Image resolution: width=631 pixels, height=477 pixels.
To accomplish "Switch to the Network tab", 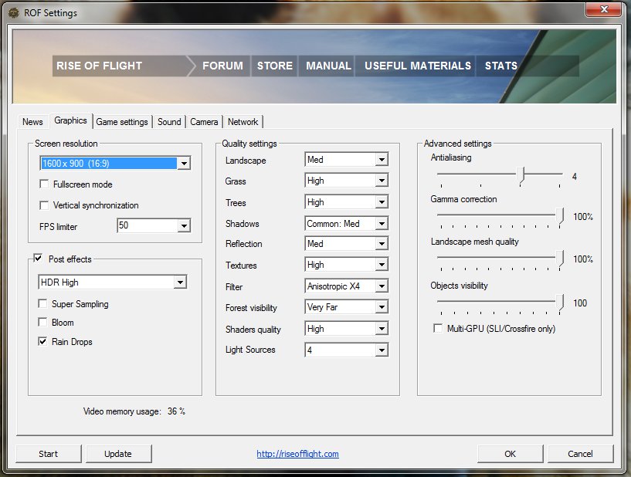I will pos(243,122).
